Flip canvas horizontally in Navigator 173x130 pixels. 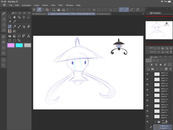pos(167,52)
